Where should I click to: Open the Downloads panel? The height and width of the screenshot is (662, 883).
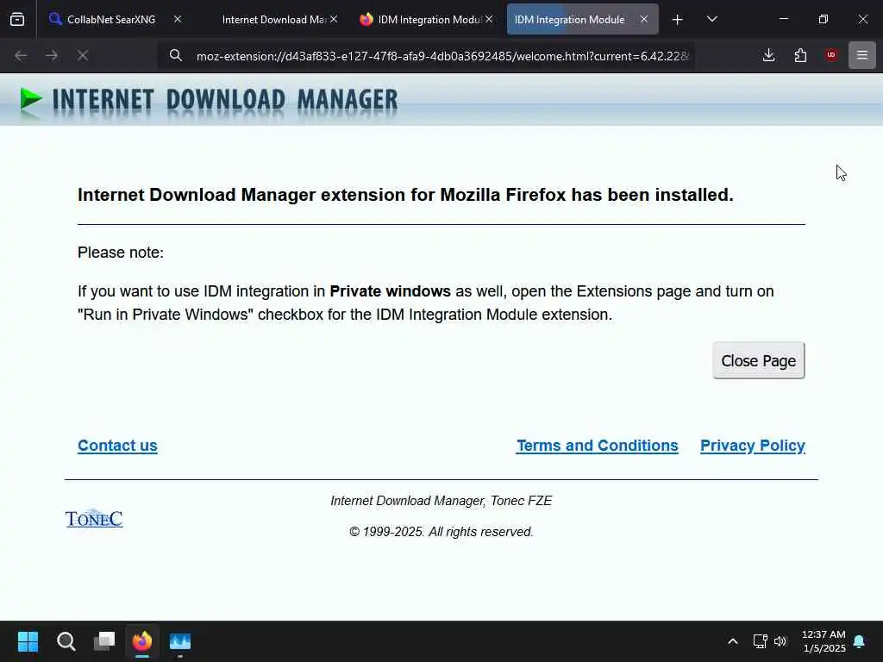[x=768, y=55]
